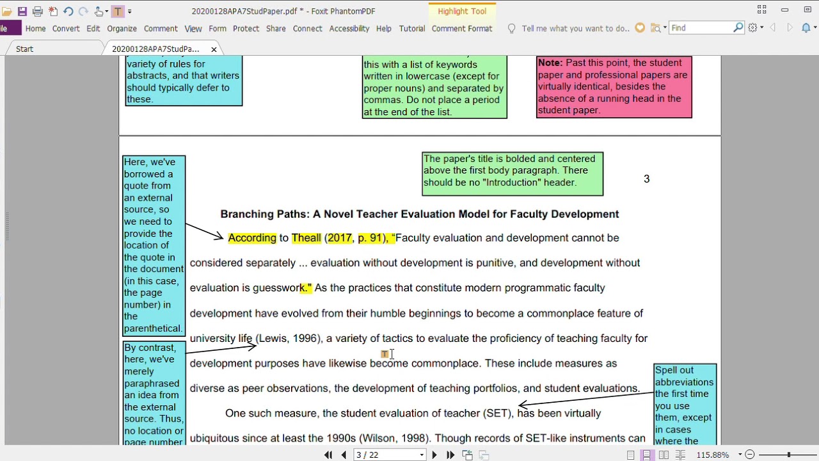Viewport: 819px width, 461px height.
Task: Go to first page button
Action: (x=328, y=455)
